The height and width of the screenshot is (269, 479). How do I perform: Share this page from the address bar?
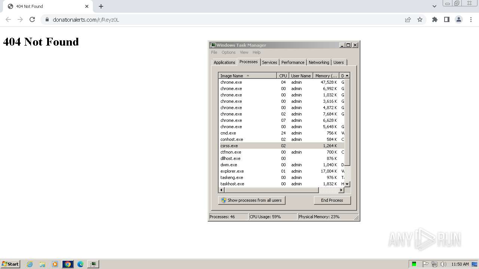(408, 19)
